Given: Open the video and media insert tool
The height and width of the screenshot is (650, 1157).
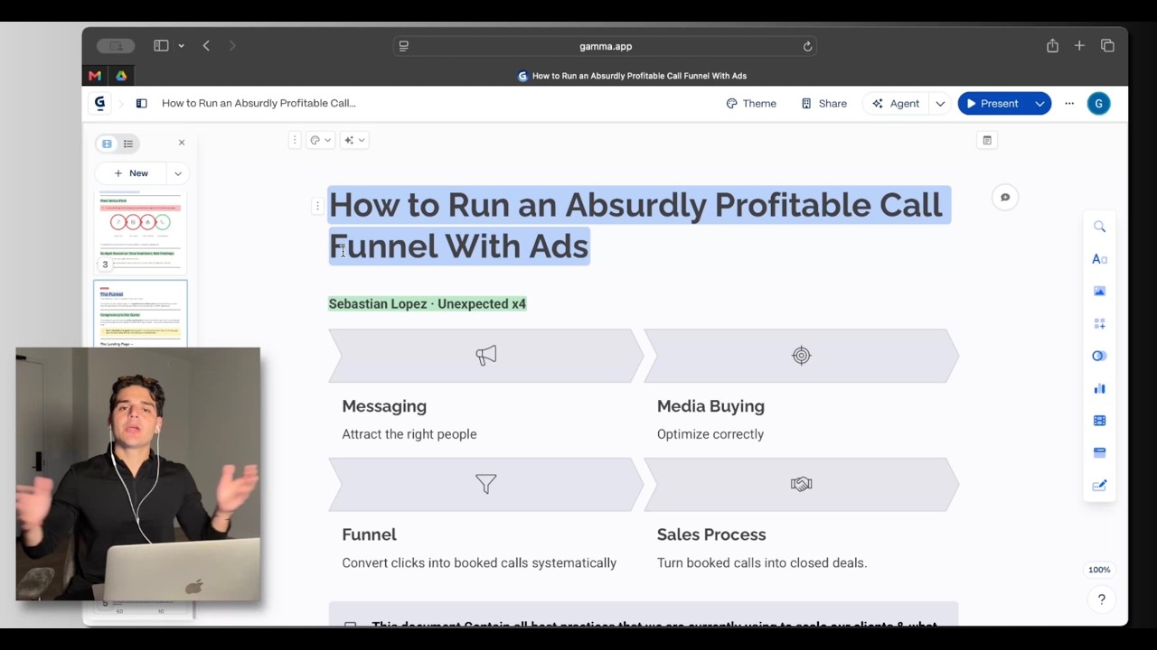Looking at the screenshot, I should [1099, 421].
